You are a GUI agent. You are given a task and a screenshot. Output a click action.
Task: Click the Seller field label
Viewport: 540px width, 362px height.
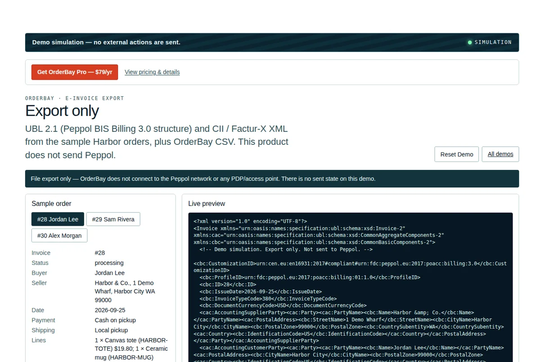(39, 283)
